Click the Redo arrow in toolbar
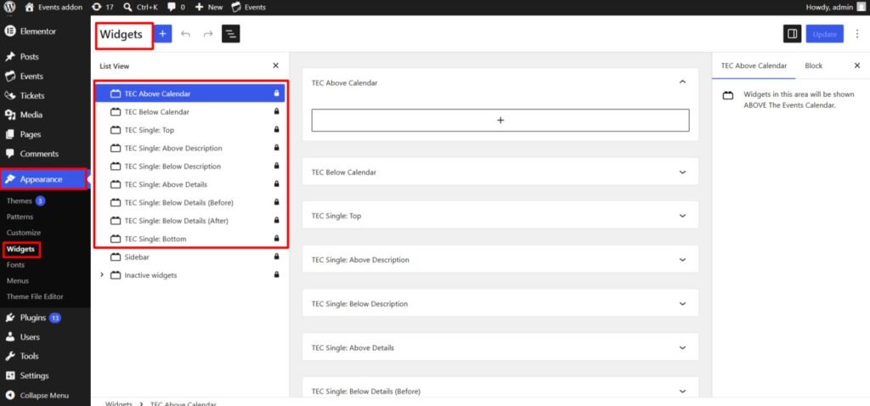Image resolution: width=870 pixels, height=406 pixels. [208, 34]
